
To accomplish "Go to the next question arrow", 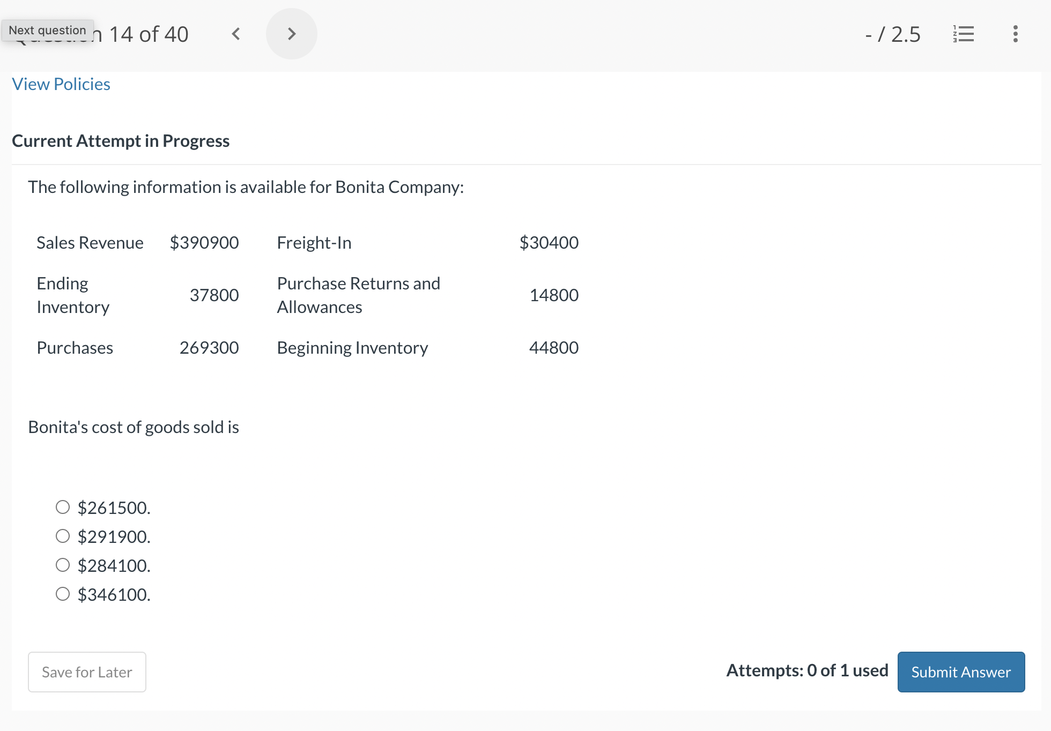I will (291, 34).
